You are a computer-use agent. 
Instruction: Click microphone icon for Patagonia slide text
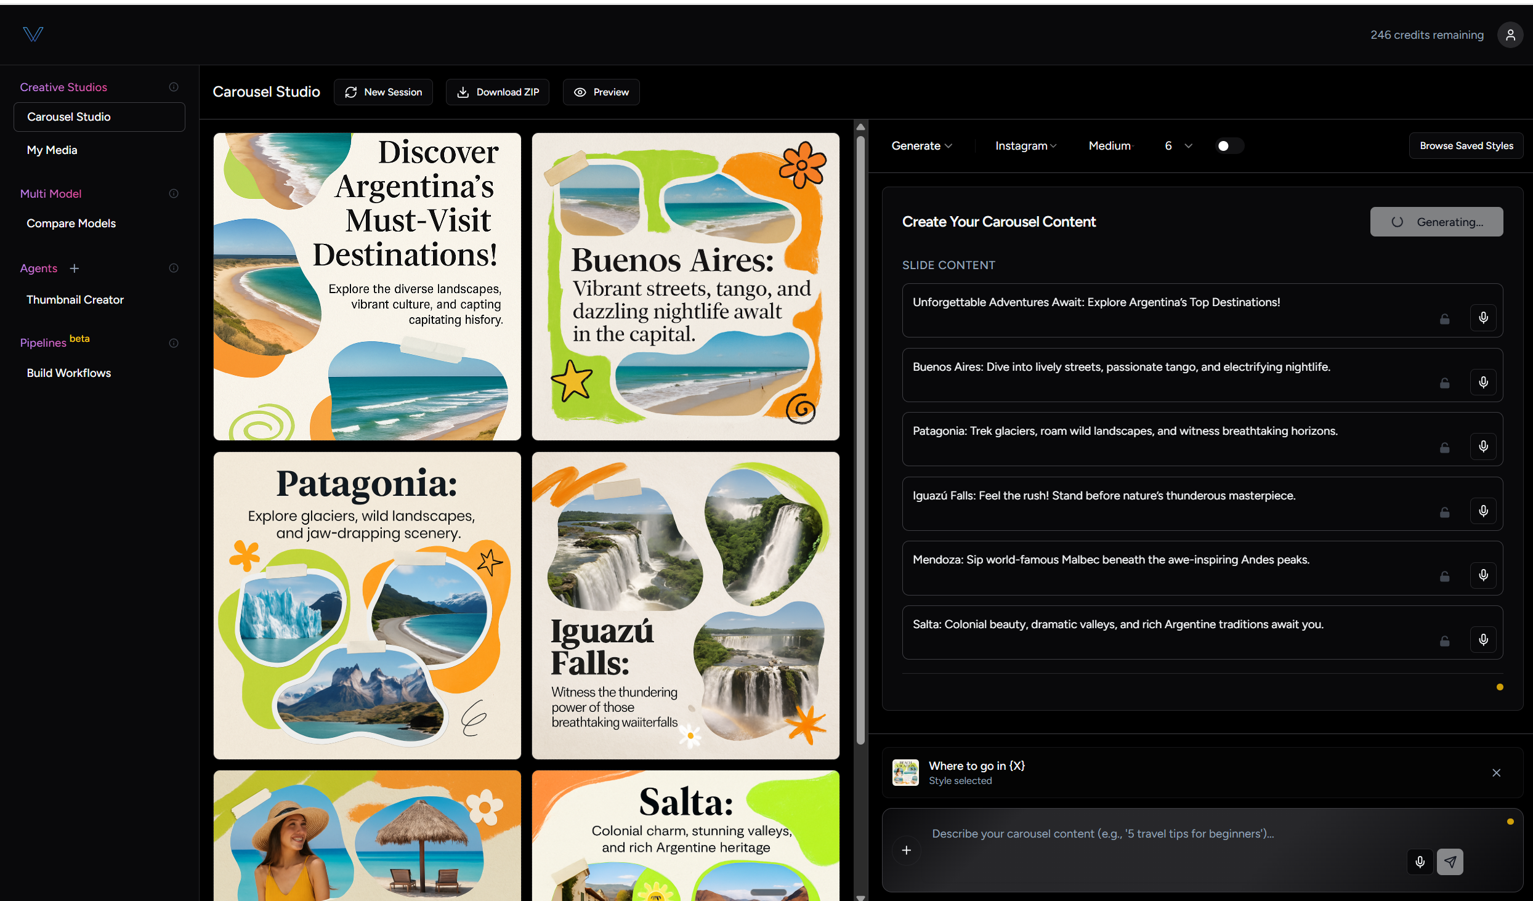tap(1483, 446)
